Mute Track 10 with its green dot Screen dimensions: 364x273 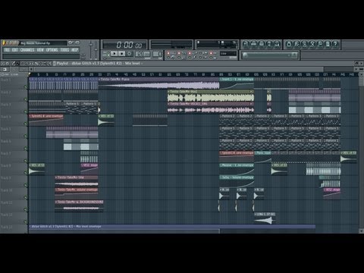tap(25, 197)
